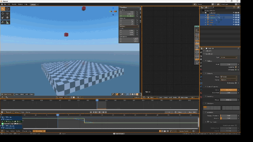Image resolution: width=253 pixels, height=142 pixels.
Task: Select the Move tool
Action: point(3,14)
